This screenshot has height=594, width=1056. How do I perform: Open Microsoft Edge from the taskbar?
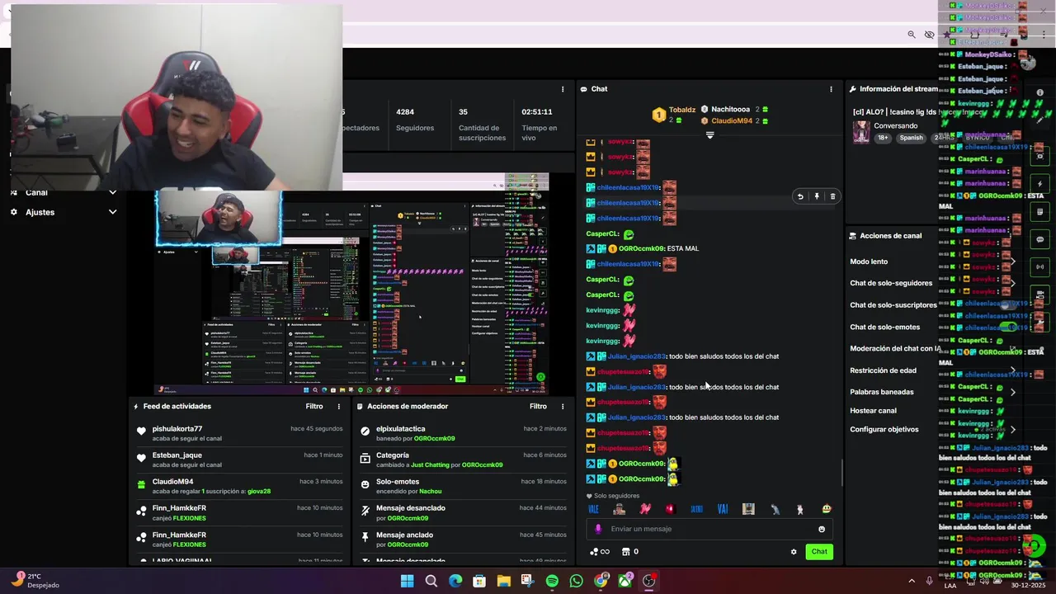(x=455, y=581)
